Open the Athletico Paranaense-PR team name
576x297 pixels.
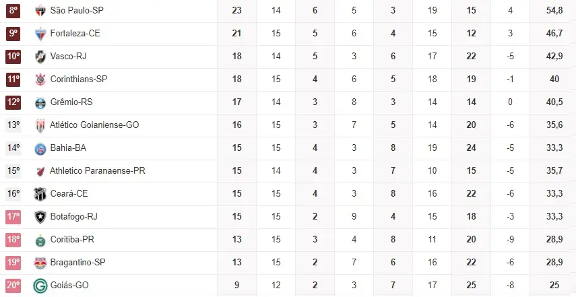(x=98, y=171)
